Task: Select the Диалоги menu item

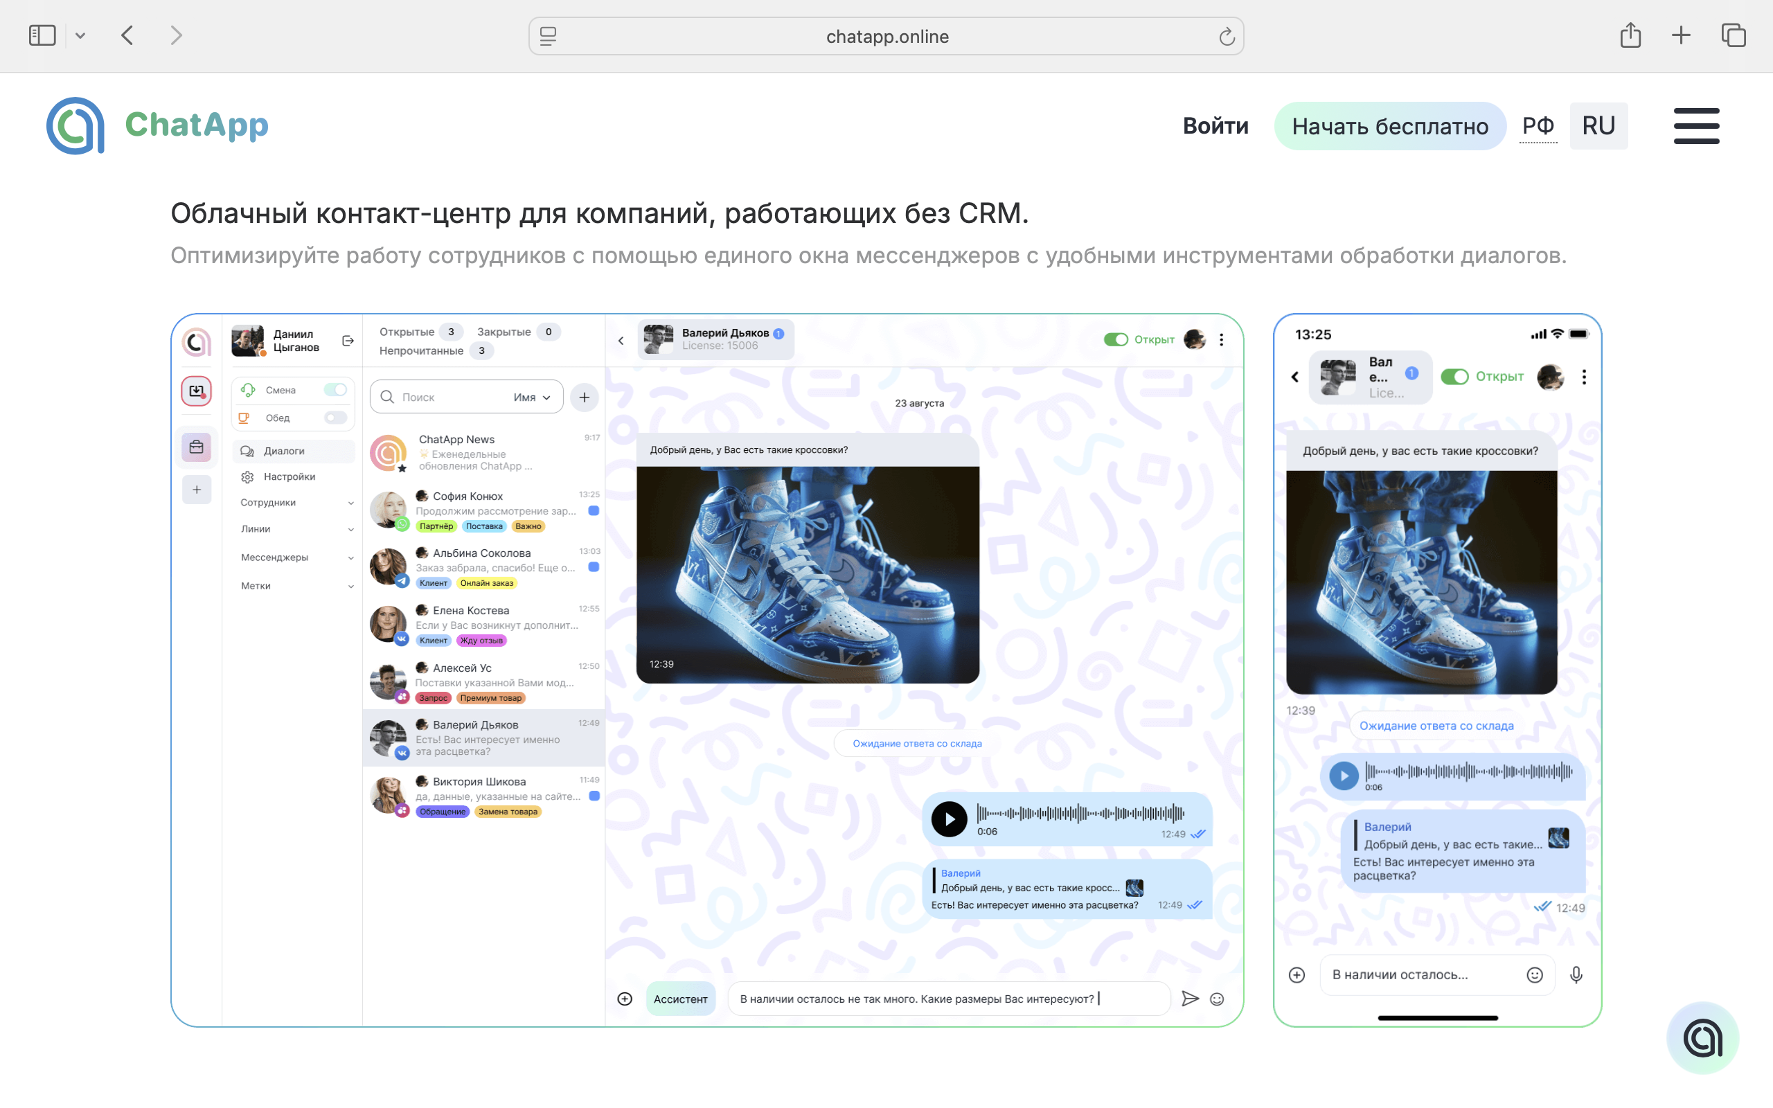Action: pos(293,451)
